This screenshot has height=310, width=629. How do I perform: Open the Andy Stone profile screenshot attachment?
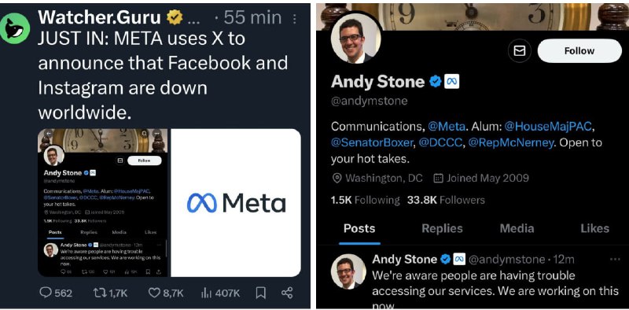(x=103, y=203)
